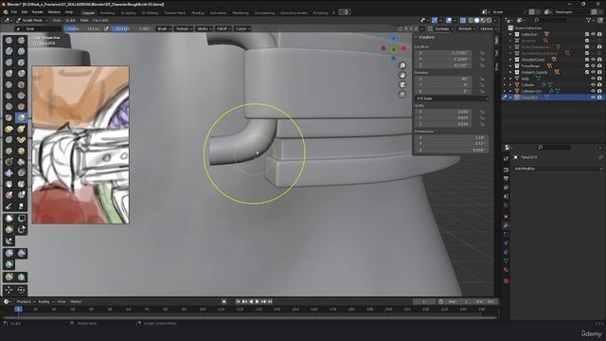The image size is (606, 341).
Task: Open the Cursor dropdown
Action: [242, 28]
